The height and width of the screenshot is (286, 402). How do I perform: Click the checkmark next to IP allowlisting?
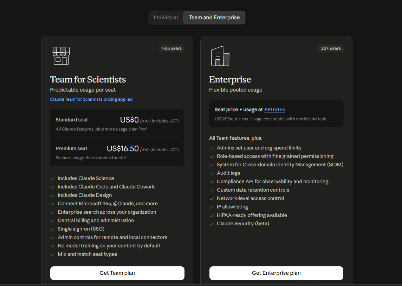(x=212, y=207)
